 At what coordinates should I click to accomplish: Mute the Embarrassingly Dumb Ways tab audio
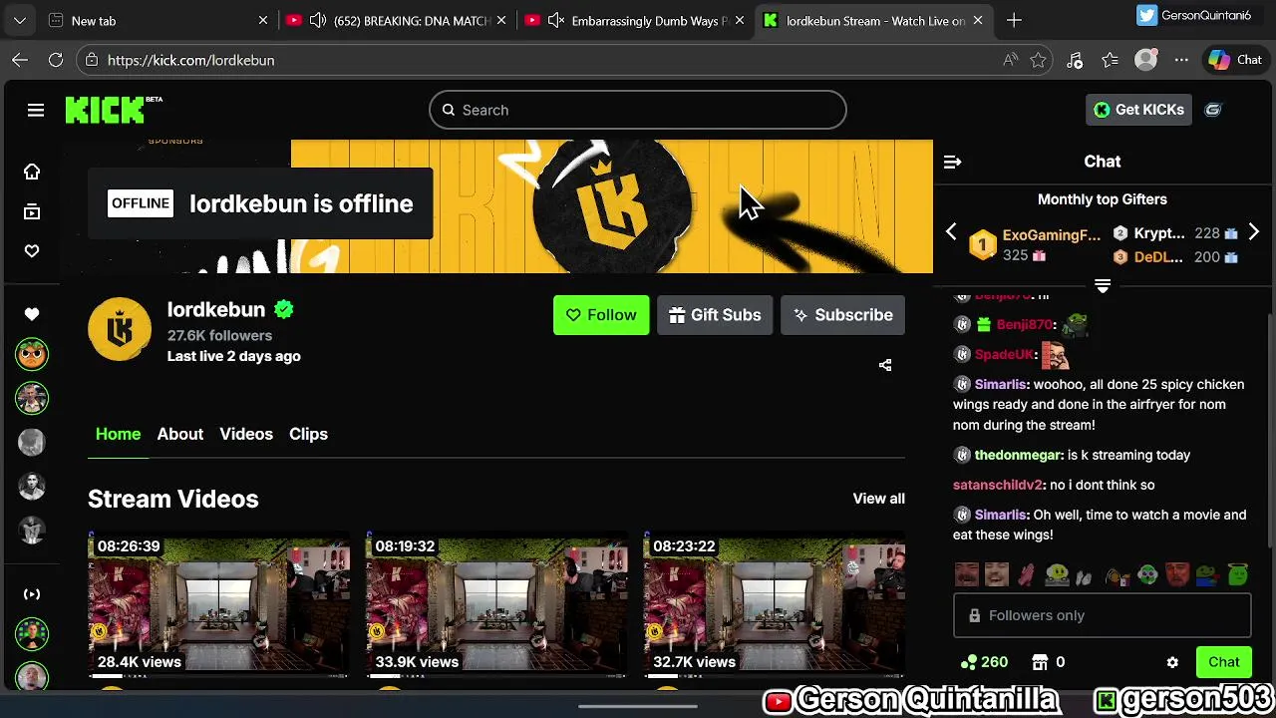tap(556, 20)
